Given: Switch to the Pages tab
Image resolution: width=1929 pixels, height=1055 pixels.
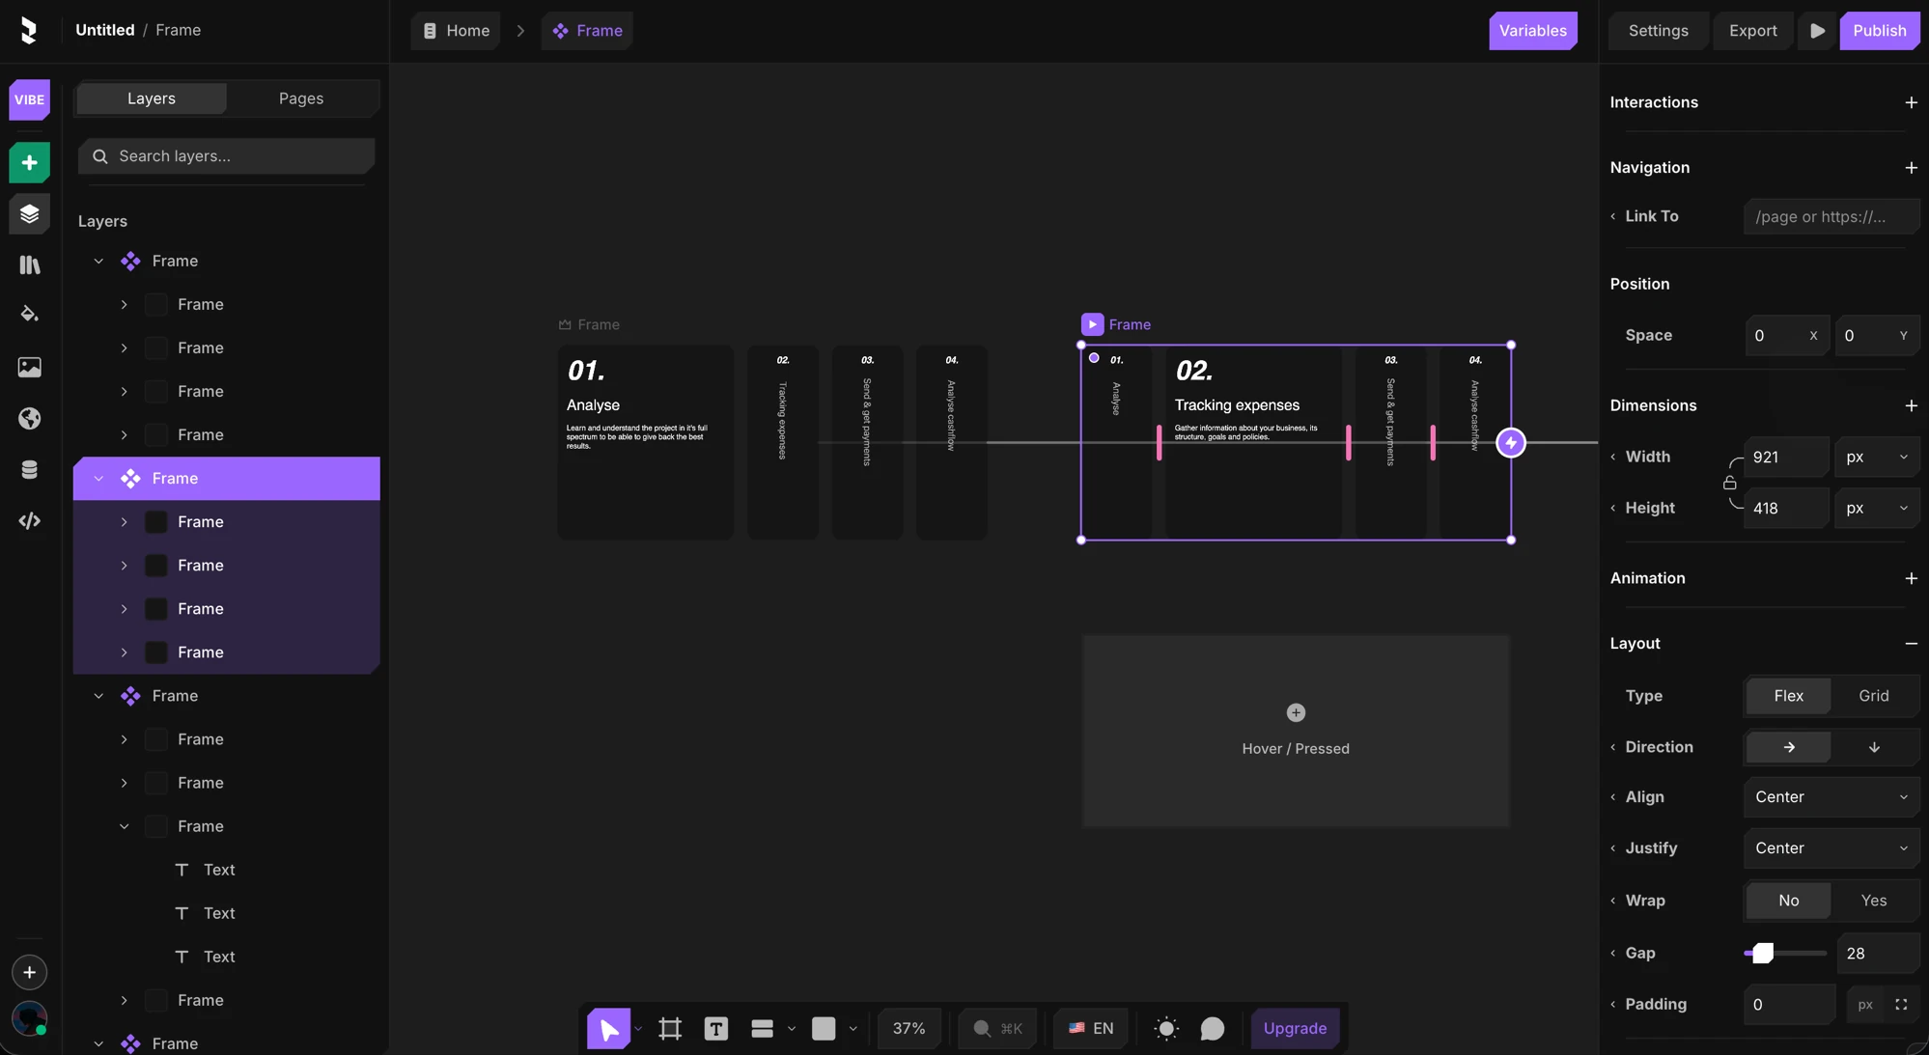Looking at the screenshot, I should coord(301,98).
